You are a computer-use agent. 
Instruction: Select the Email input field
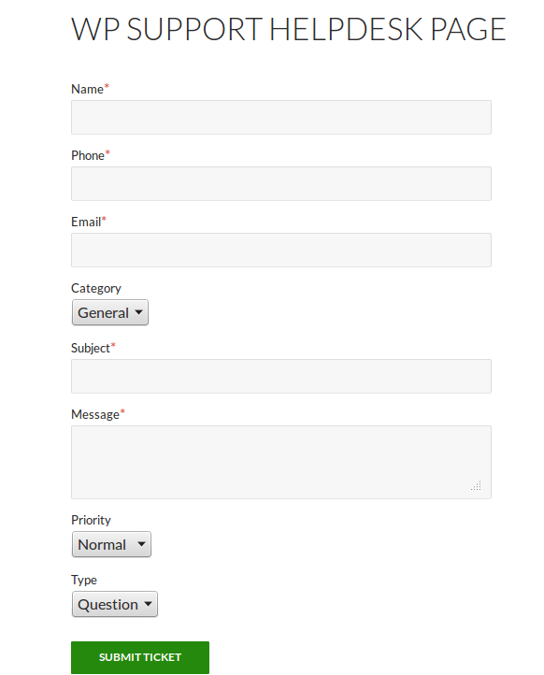click(x=281, y=250)
